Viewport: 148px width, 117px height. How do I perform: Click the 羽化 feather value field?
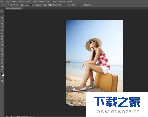tap(28, 5)
